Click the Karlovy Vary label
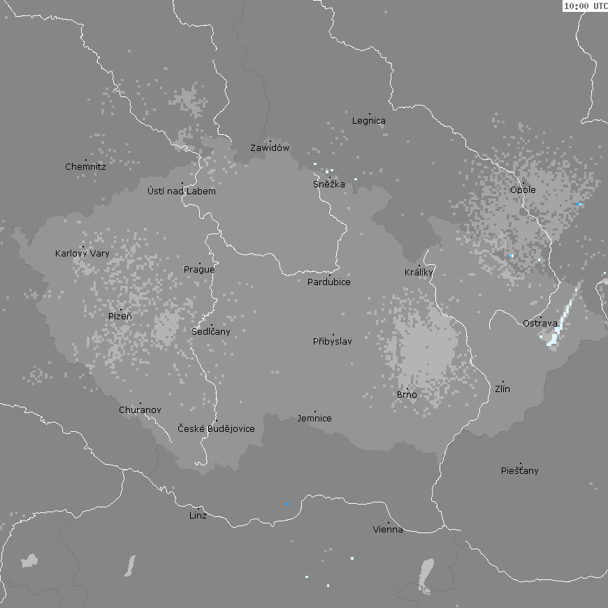This screenshot has height=608, width=608. pos(82,253)
